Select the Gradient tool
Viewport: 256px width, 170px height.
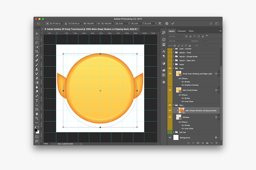tap(37, 83)
